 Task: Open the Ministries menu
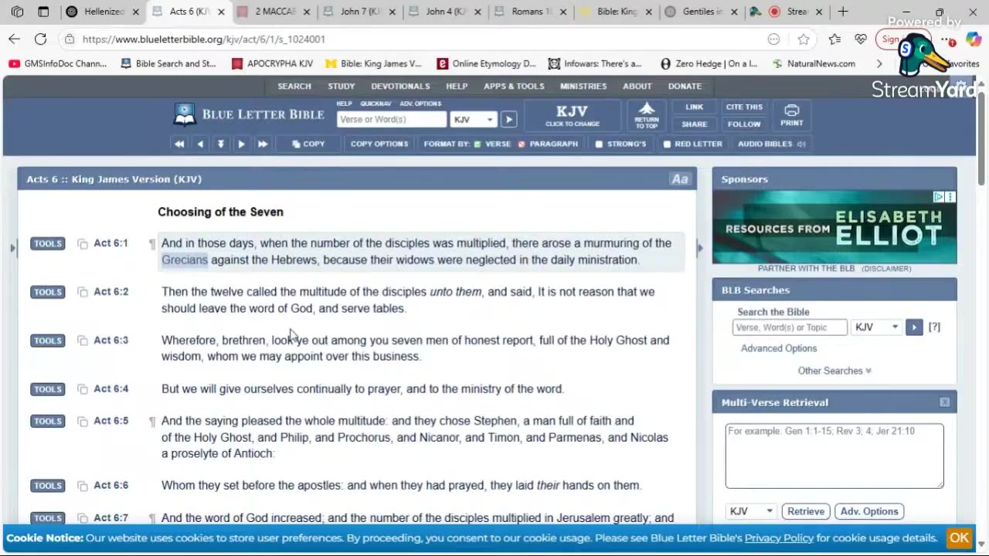(583, 86)
